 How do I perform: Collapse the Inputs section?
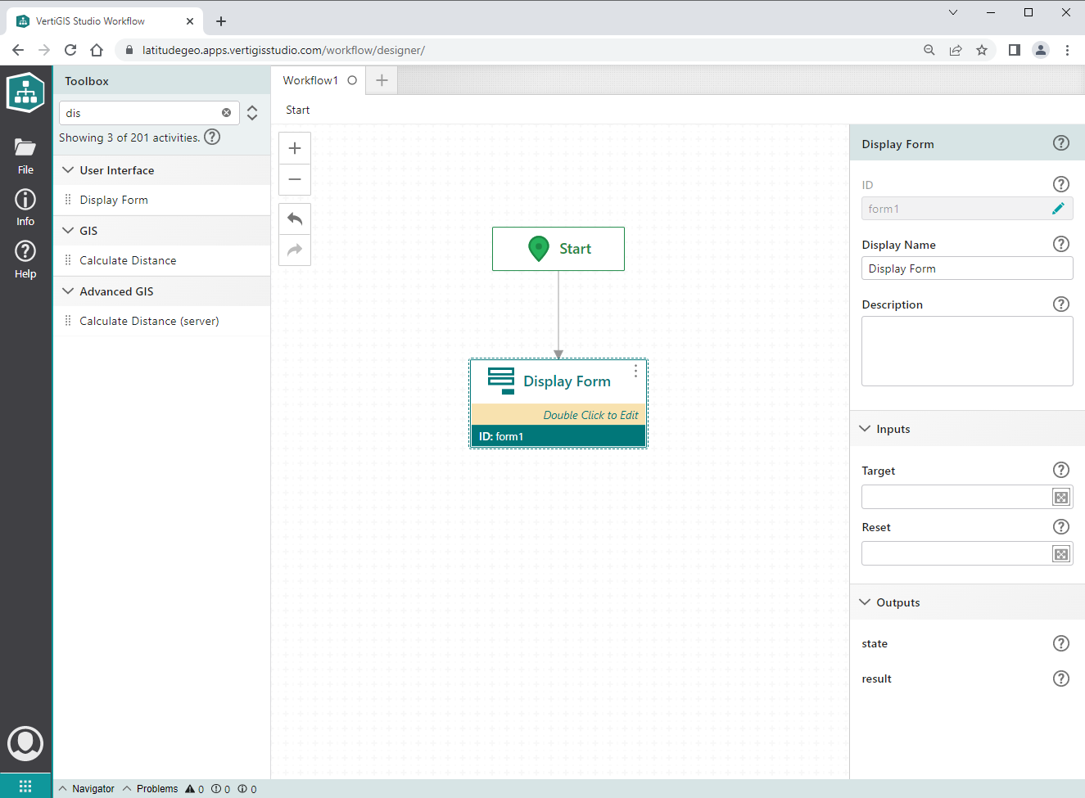coord(866,429)
